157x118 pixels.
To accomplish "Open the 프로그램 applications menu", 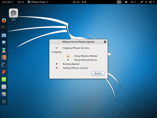I will pyautogui.click(x=7, y=2).
